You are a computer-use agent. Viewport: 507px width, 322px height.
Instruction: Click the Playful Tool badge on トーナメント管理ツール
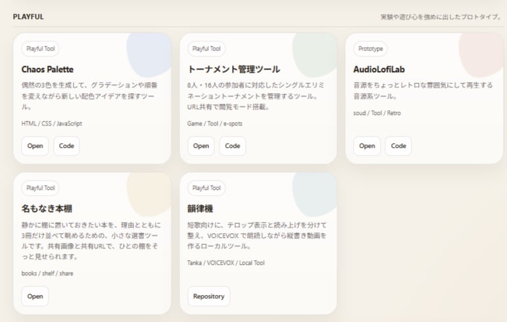(206, 49)
